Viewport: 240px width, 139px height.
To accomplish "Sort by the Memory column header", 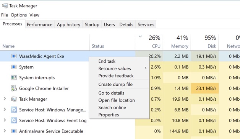I will [180, 46].
